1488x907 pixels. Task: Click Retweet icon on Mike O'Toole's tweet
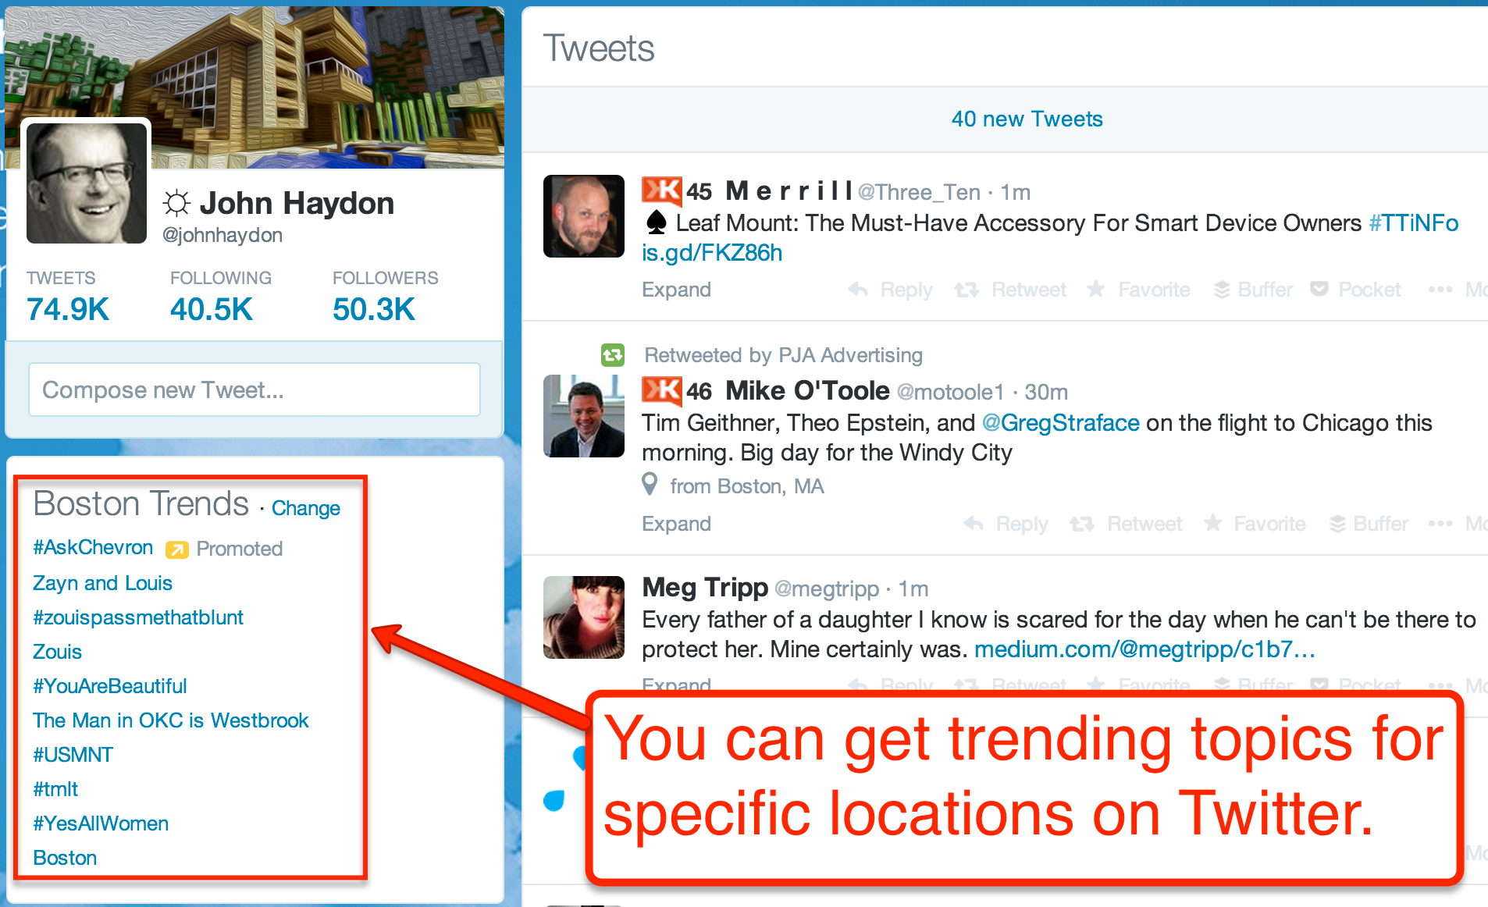pos(1082,524)
